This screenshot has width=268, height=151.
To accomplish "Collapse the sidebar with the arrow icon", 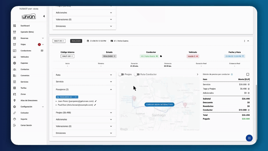I will pos(44,16).
